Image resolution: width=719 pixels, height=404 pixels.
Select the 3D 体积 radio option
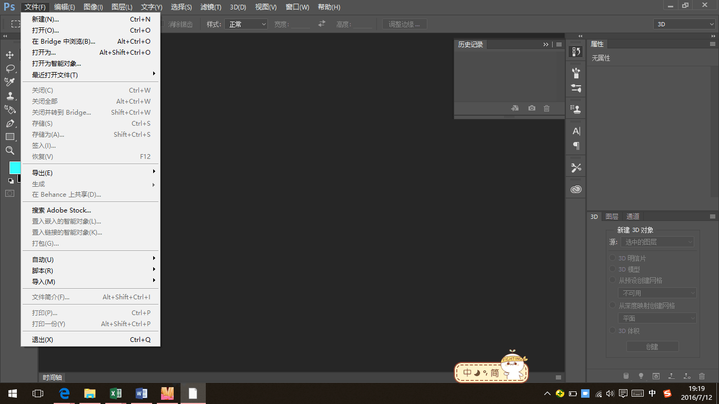point(613,330)
